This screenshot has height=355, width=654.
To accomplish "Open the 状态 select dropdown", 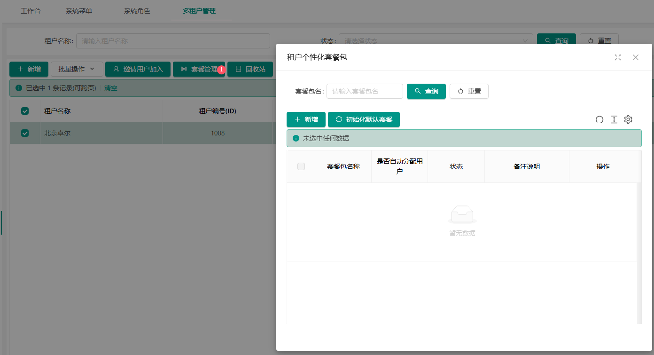I will pyautogui.click(x=436, y=41).
